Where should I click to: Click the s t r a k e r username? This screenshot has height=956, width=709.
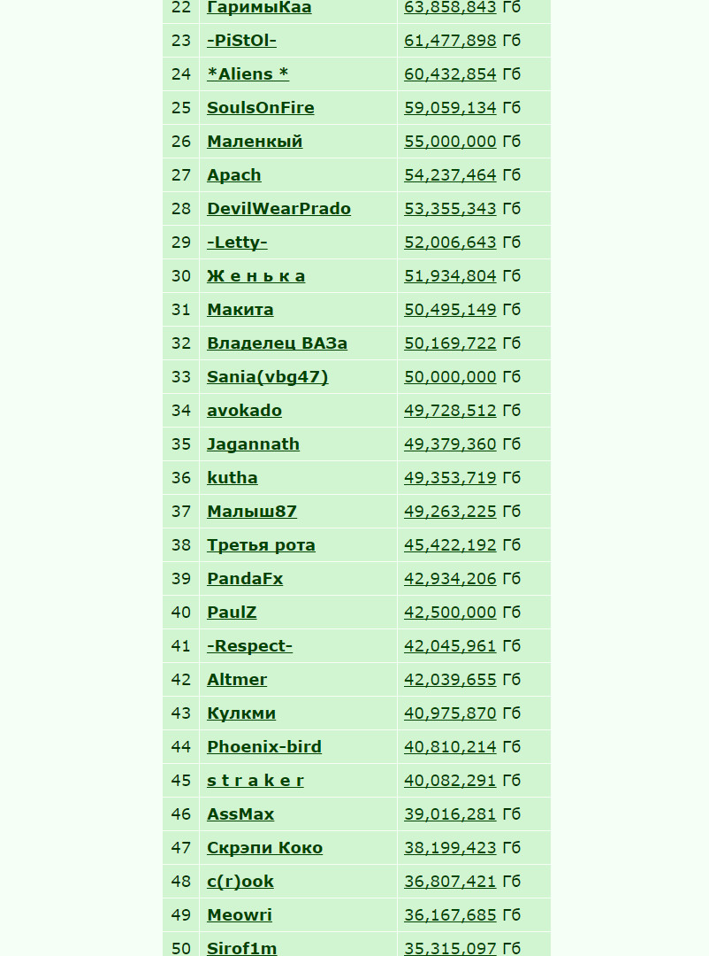(x=255, y=781)
